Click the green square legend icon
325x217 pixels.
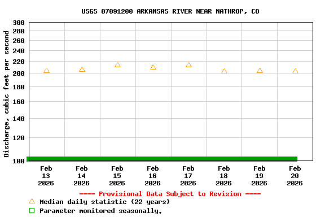[32, 211]
